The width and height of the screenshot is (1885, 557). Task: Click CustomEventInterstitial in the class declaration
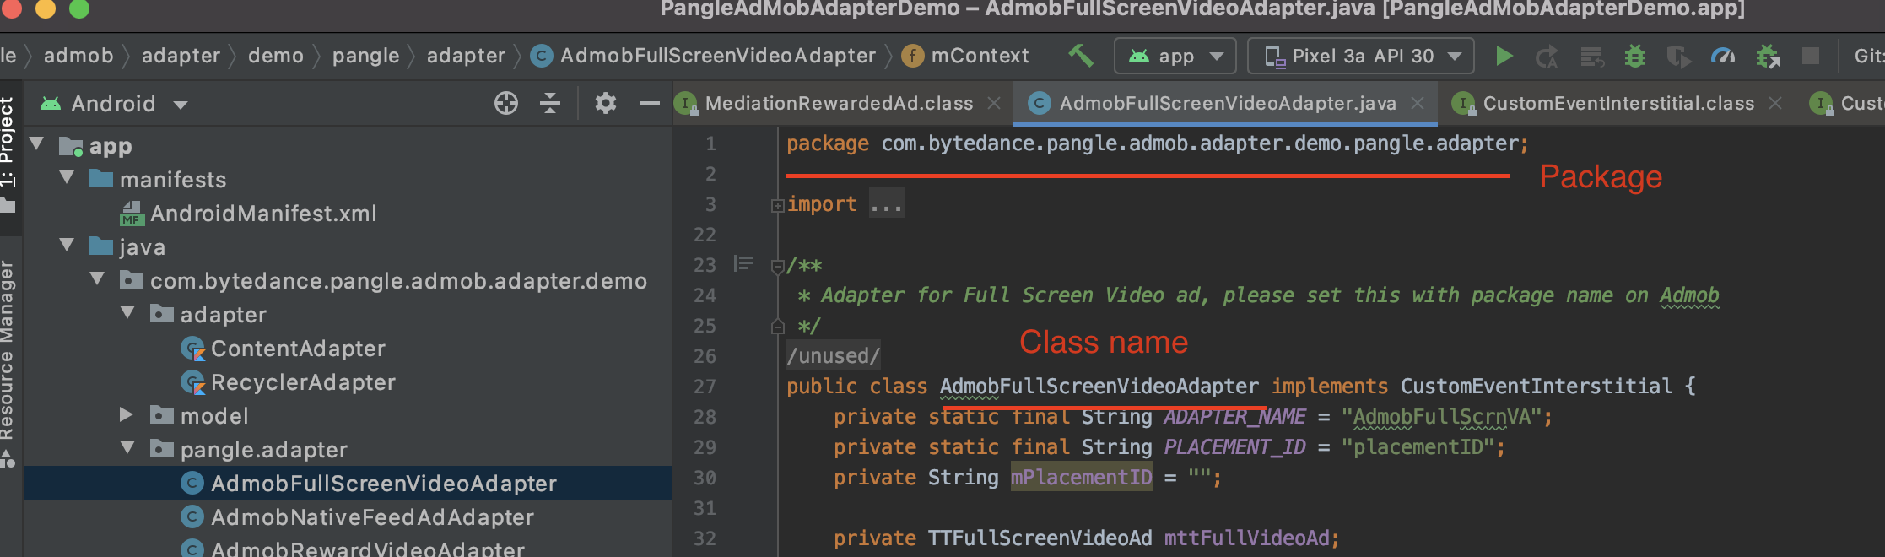[x=1537, y=387]
